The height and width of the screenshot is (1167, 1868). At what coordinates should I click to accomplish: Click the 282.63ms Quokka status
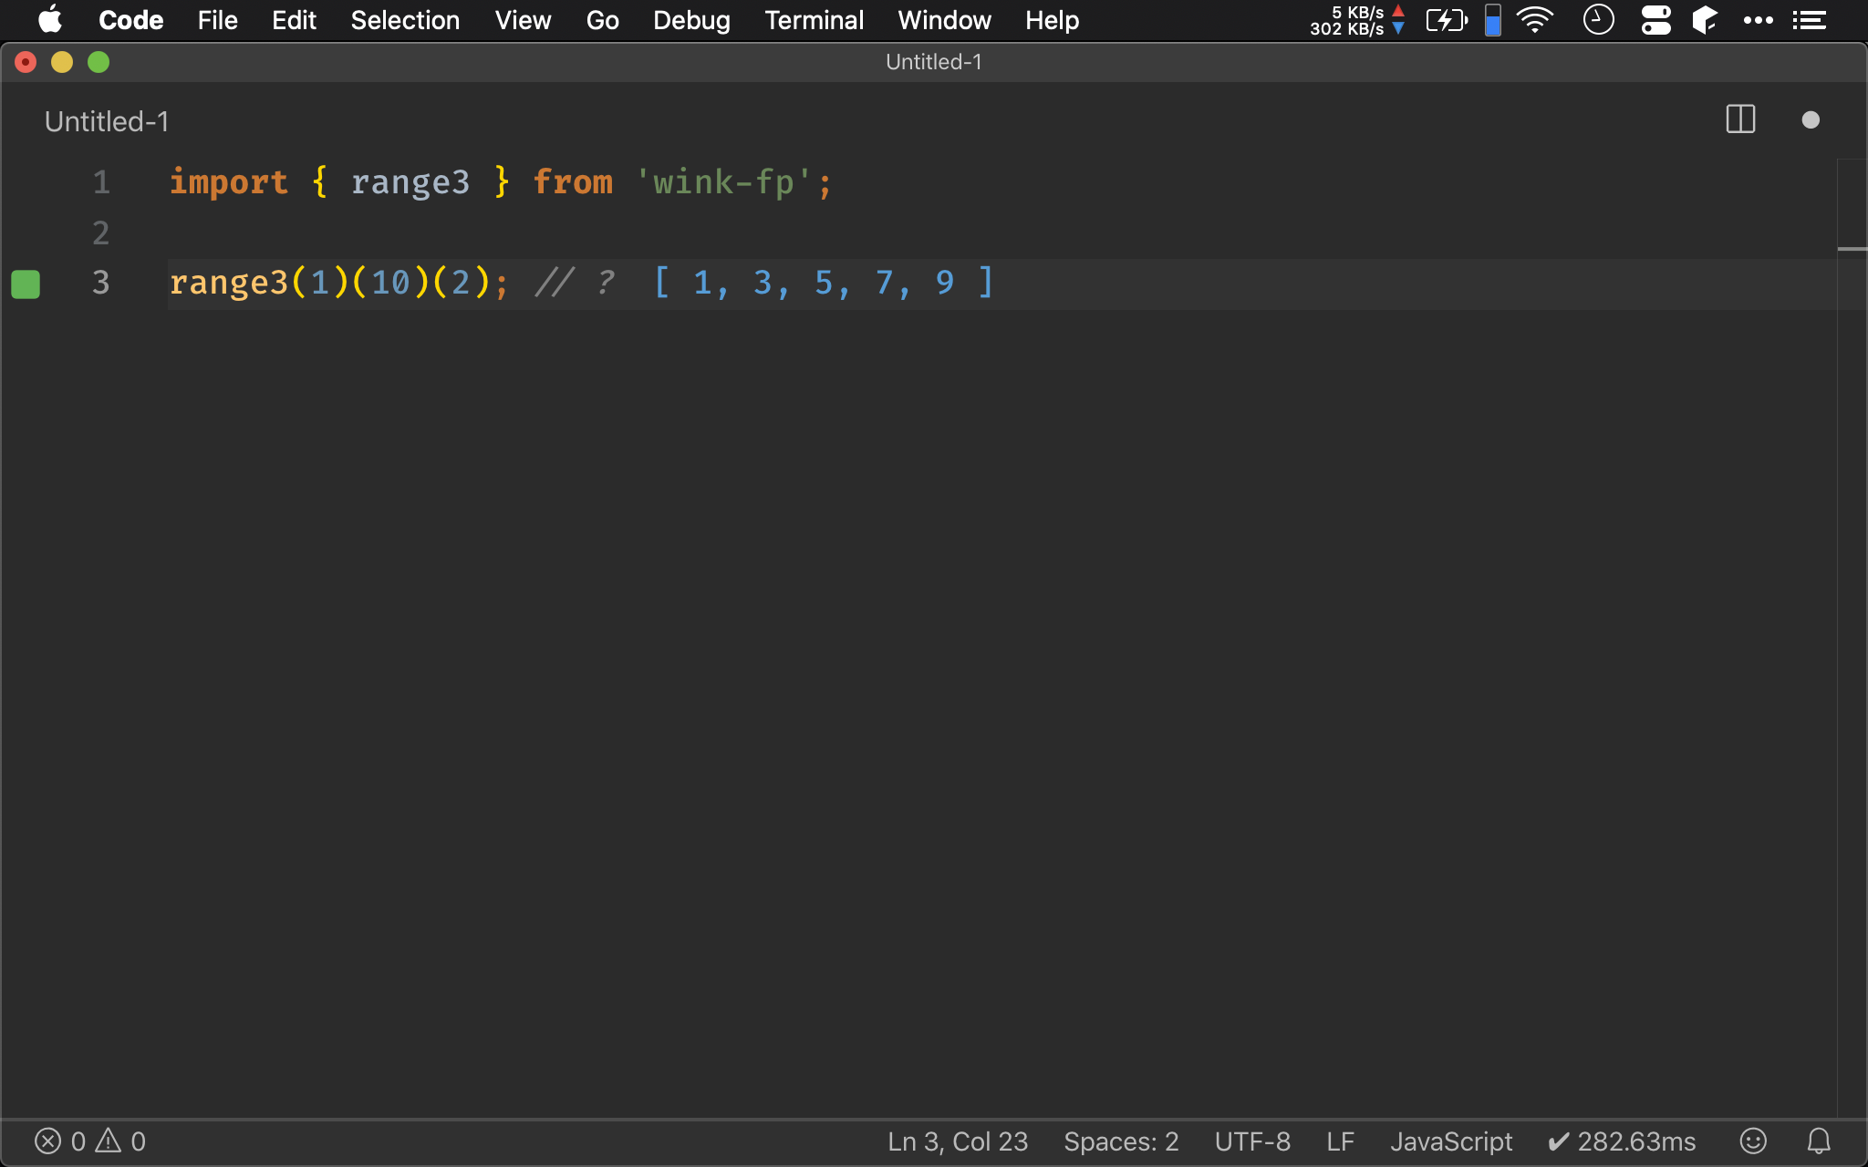tap(1622, 1141)
